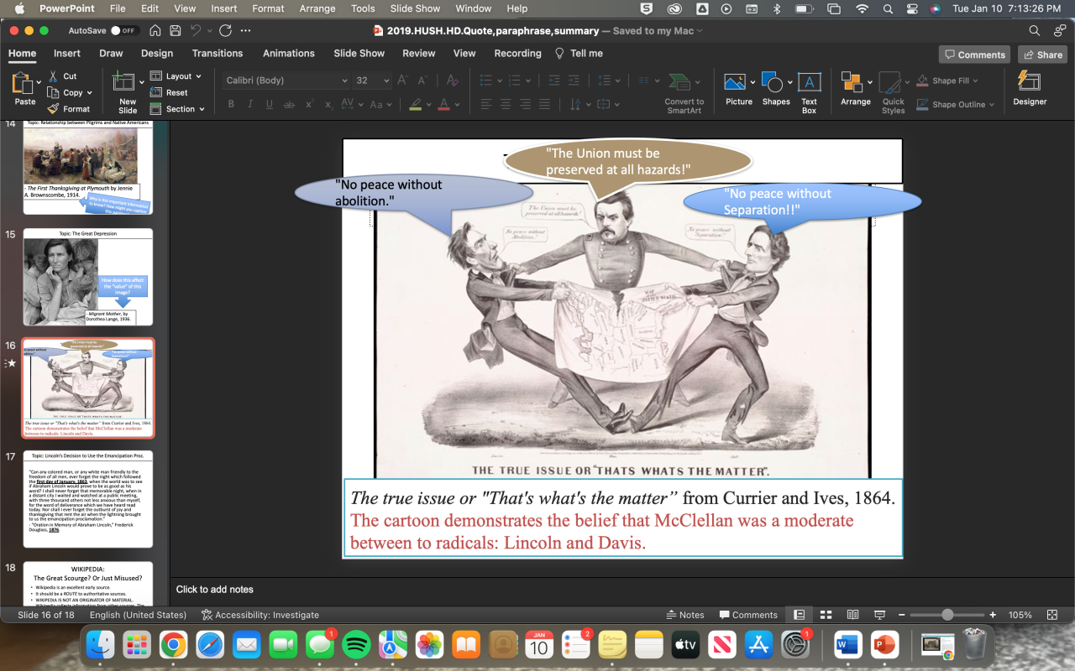
Task: Click Convert to SmartArt
Action: (684, 92)
